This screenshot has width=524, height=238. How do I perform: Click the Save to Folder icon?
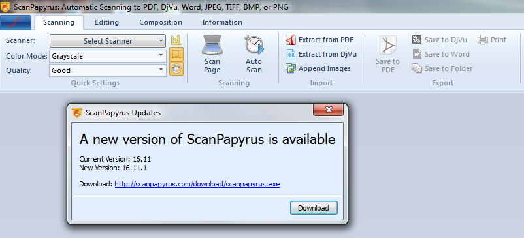point(417,68)
